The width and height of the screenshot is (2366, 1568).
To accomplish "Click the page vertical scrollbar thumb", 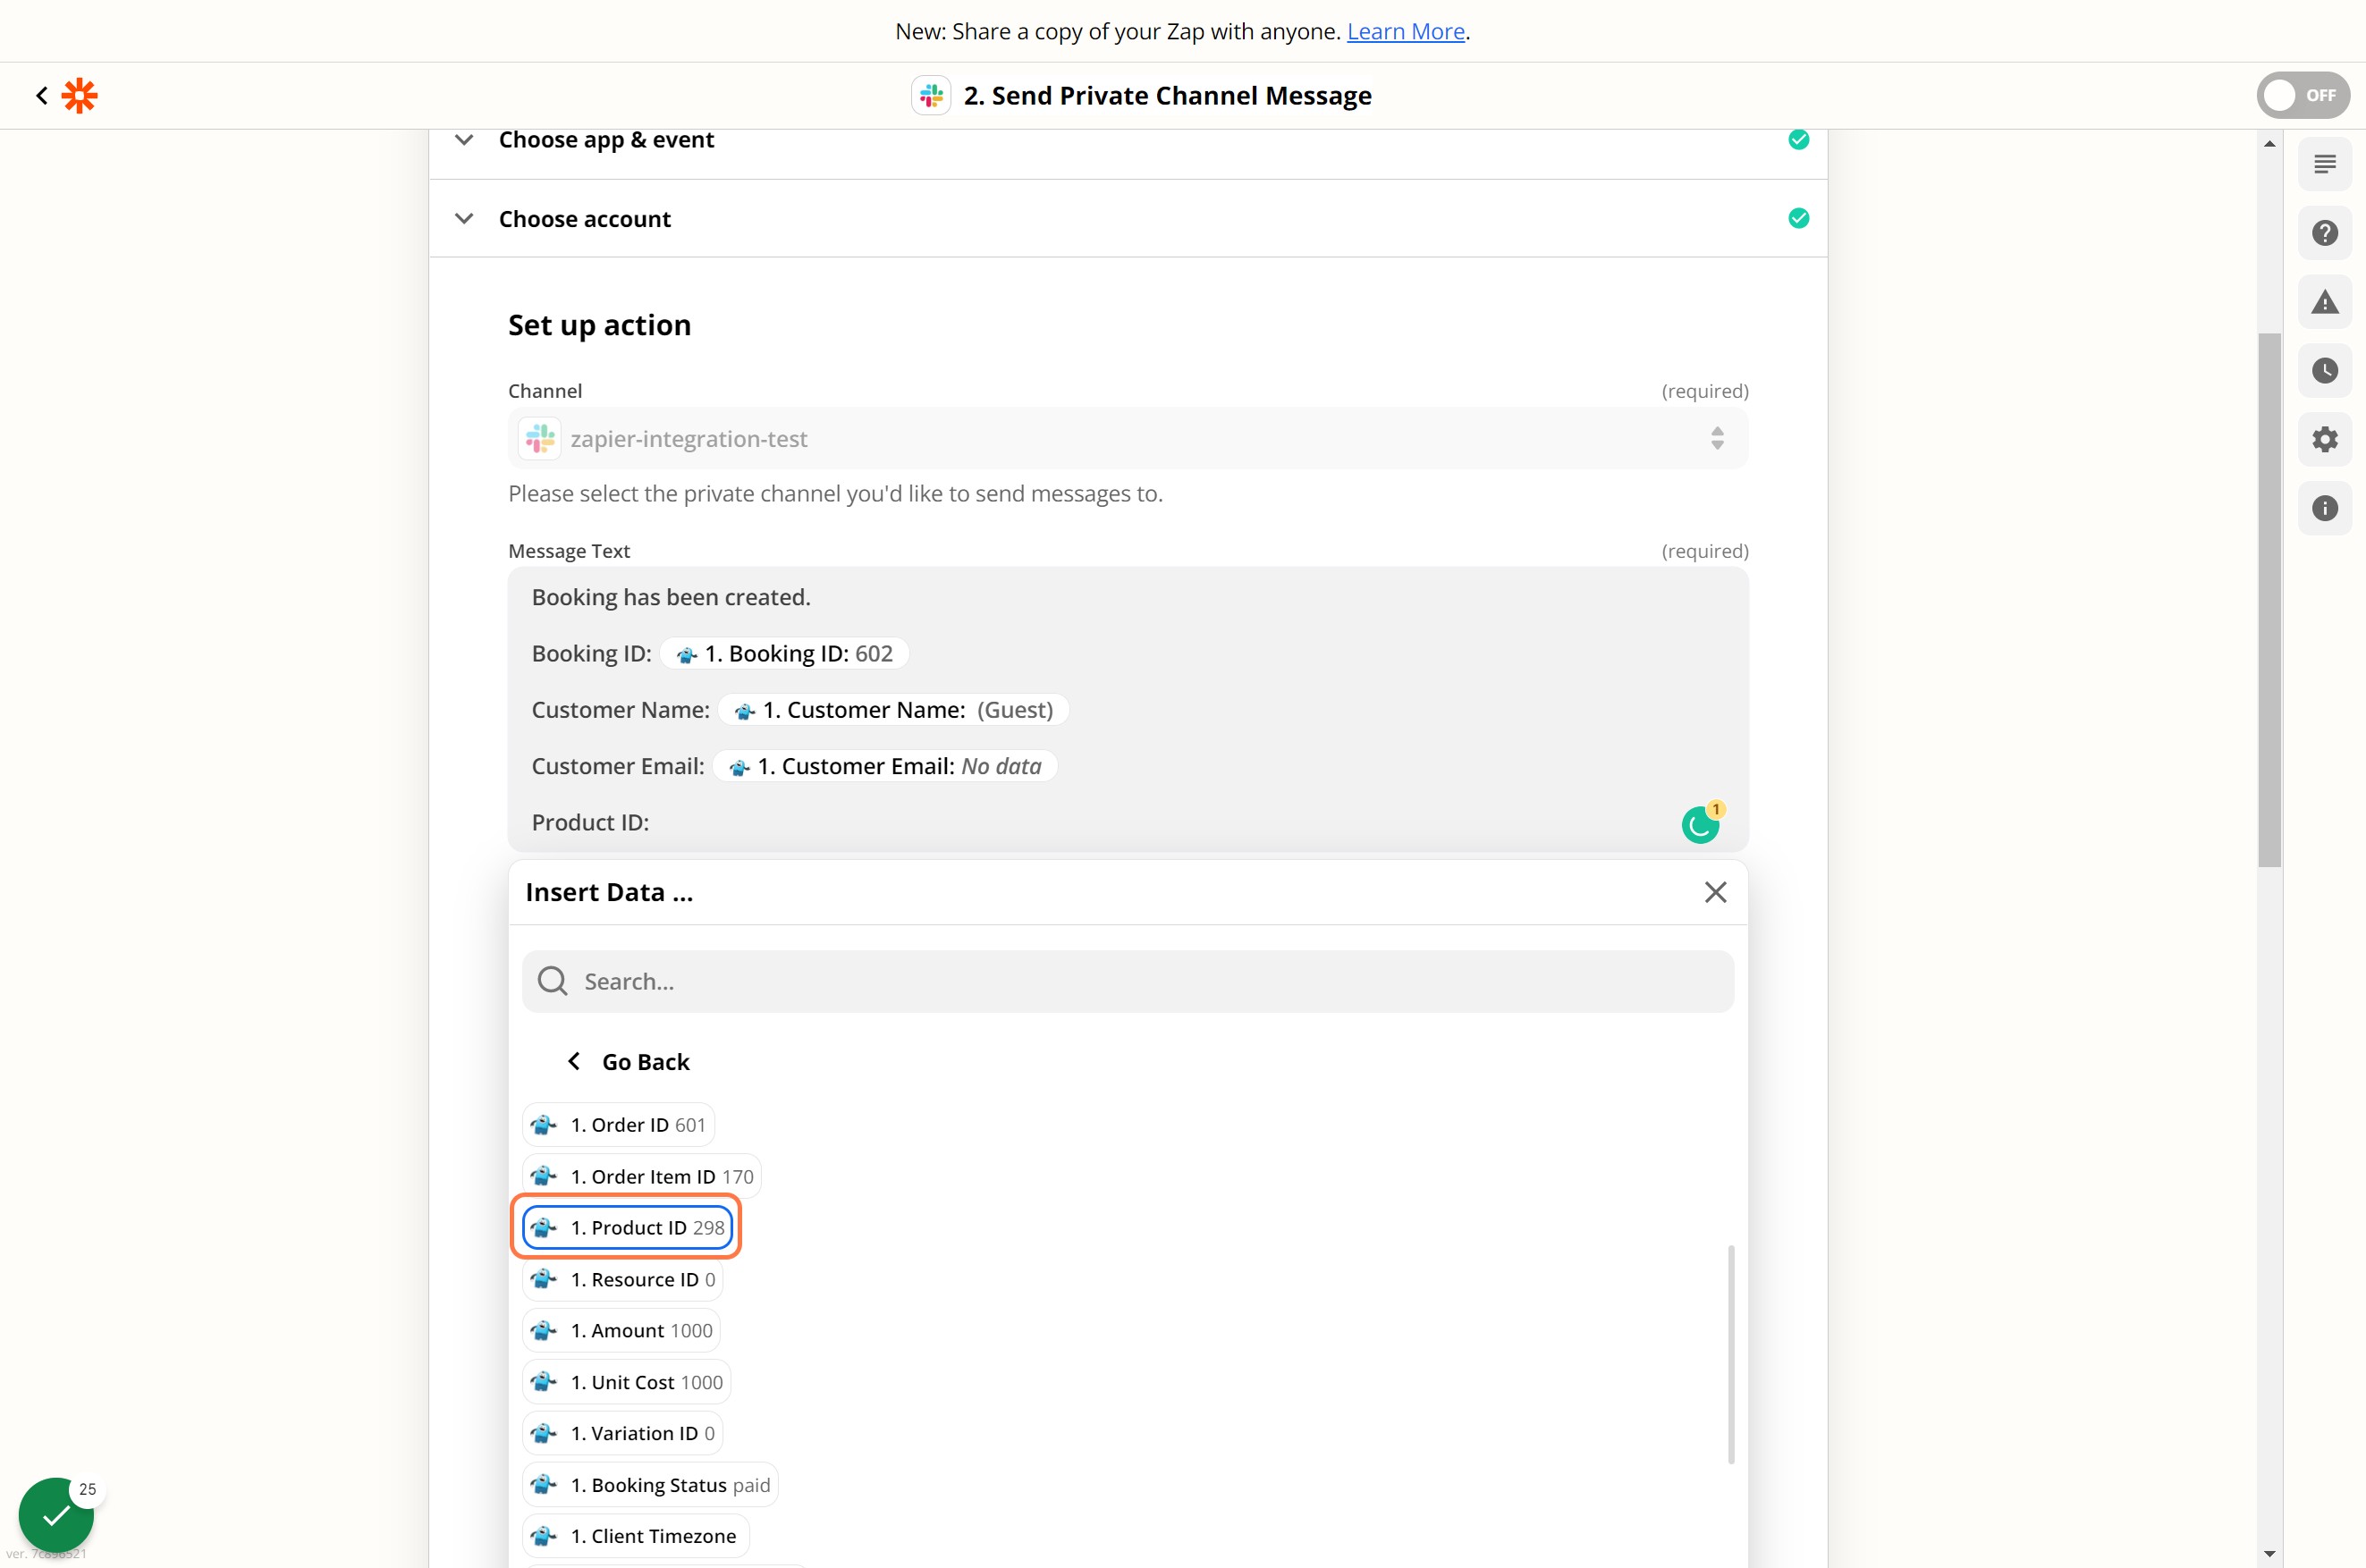I will [2269, 600].
